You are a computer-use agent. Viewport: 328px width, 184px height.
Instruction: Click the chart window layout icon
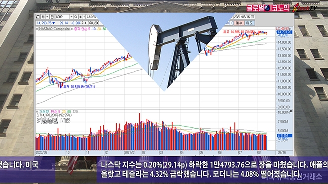coord(38,17)
